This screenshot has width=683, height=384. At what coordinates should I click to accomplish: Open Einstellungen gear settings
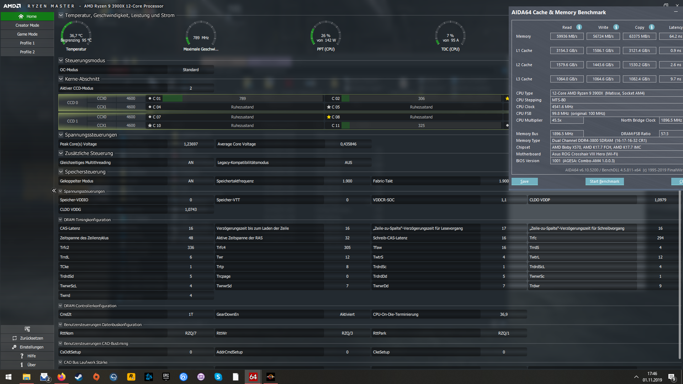(14, 347)
